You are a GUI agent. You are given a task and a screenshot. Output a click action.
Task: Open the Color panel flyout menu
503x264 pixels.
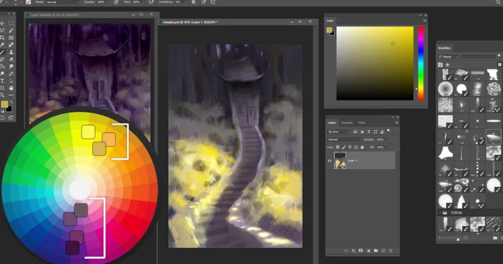425,20
